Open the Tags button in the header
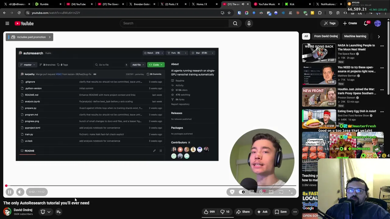The image size is (390, 219). coord(330,23)
